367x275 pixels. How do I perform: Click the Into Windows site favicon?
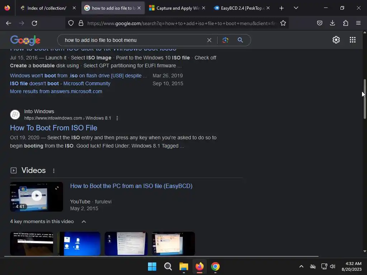click(x=15, y=115)
